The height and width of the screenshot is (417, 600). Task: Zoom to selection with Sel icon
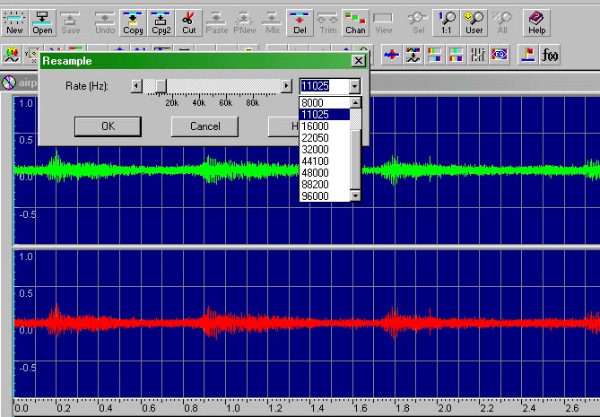coord(418,23)
